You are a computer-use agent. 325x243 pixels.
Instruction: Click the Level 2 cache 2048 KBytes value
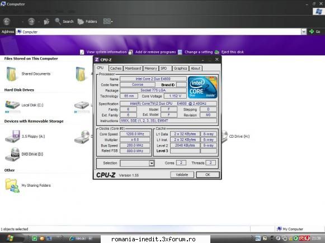(x=185, y=145)
